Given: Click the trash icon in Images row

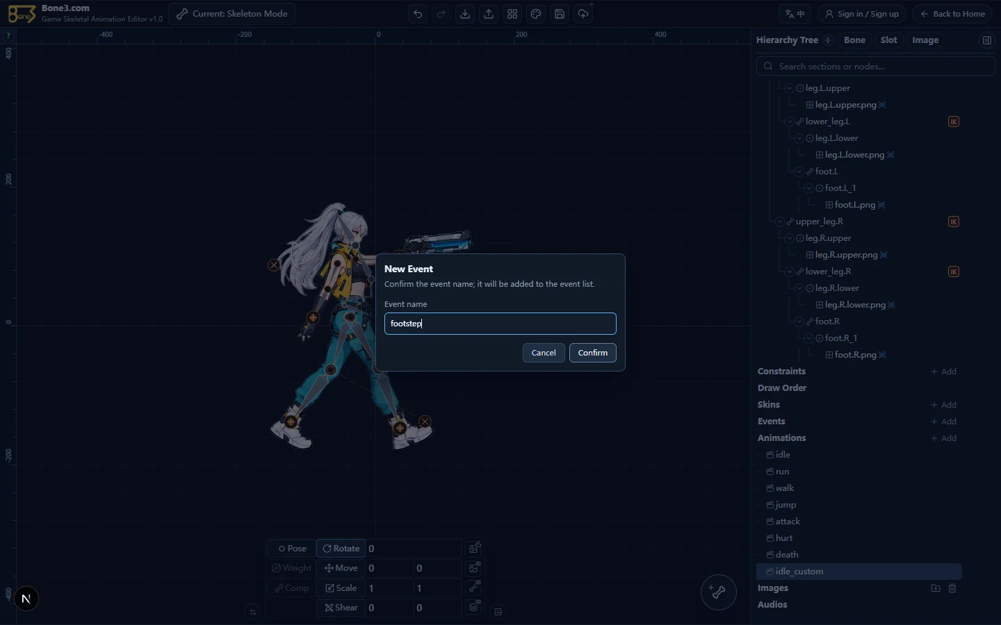Looking at the screenshot, I should (x=952, y=588).
